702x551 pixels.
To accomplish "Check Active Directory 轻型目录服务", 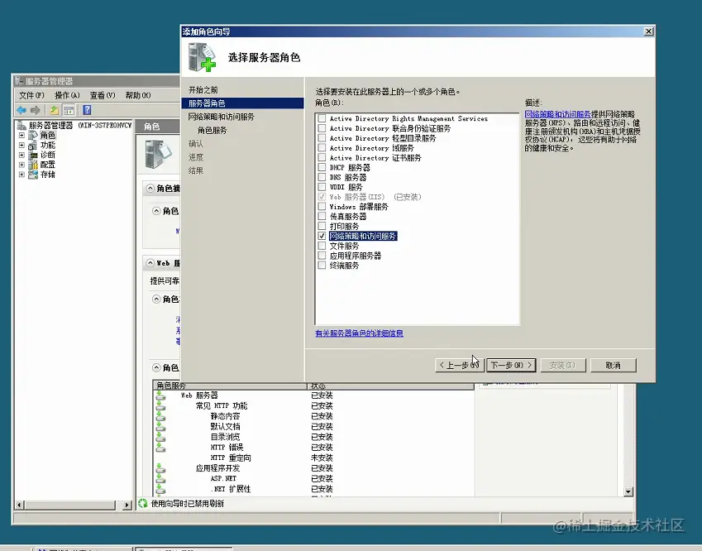I will pyautogui.click(x=322, y=138).
